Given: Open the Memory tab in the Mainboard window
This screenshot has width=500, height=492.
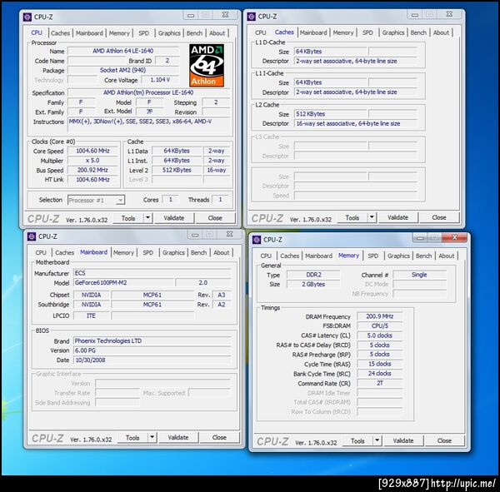Looking at the screenshot, I should (x=123, y=252).
